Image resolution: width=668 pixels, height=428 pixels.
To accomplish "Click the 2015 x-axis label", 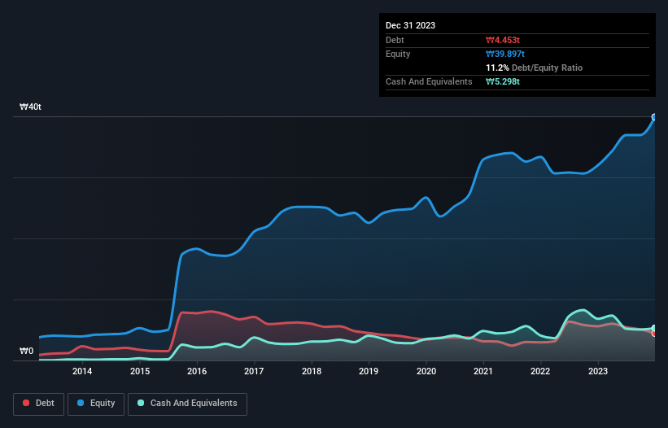I will pos(140,371).
